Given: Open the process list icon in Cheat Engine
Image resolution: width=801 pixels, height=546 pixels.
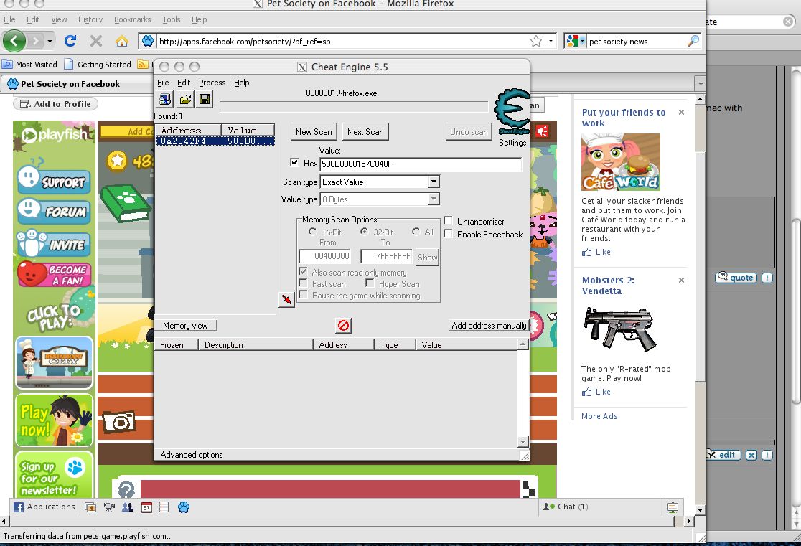Looking at the screenshot, I should click(164, 100).
